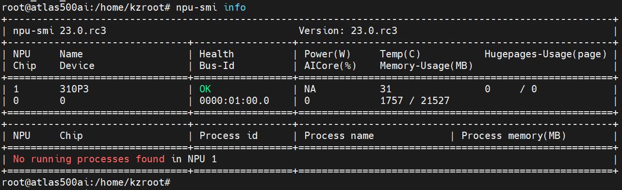Click the Bus-Id value 0000:01:00.0

pos(234,101)
